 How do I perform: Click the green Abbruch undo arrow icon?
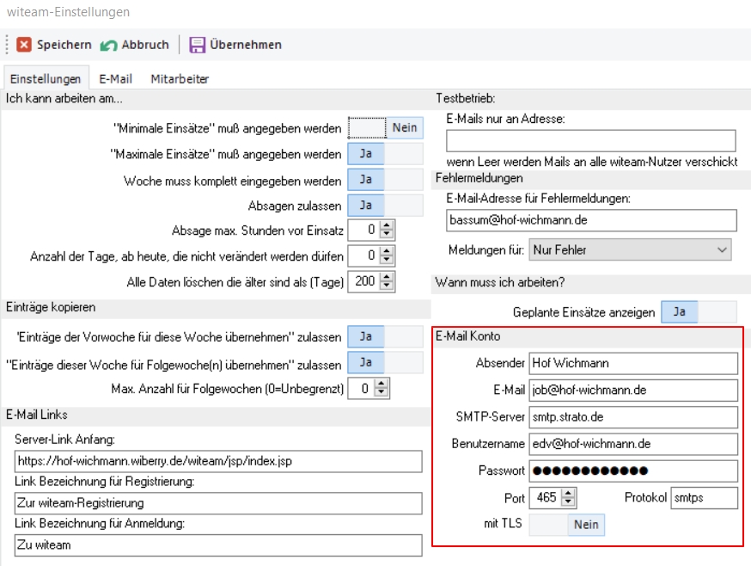coord(108,45)
